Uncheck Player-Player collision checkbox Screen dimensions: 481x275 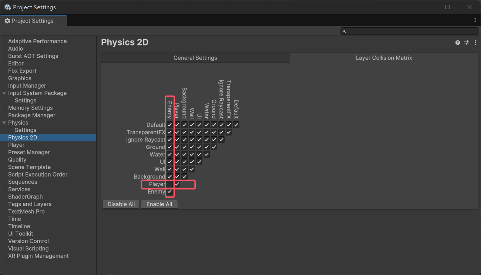pos(177,184)
